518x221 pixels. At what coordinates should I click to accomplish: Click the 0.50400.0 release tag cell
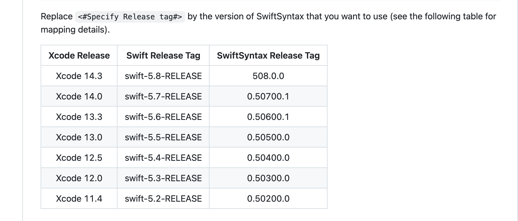coord(268,158)
